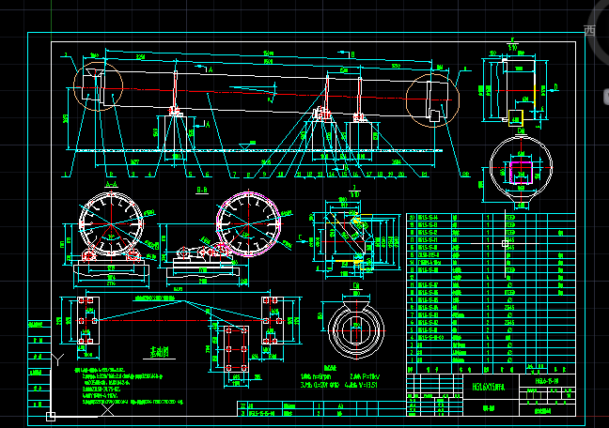Image resolution: width=609 pixels, height=428 pixels.
Task: Select the right end detail circle on kiln
Action: point(433,98)
